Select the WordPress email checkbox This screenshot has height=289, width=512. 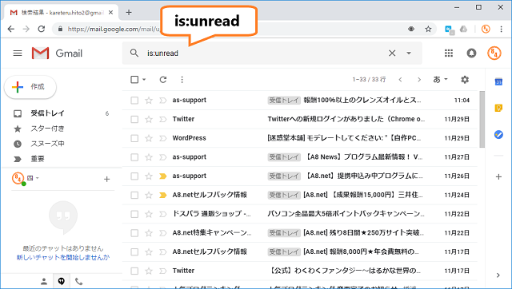(134, 138)
